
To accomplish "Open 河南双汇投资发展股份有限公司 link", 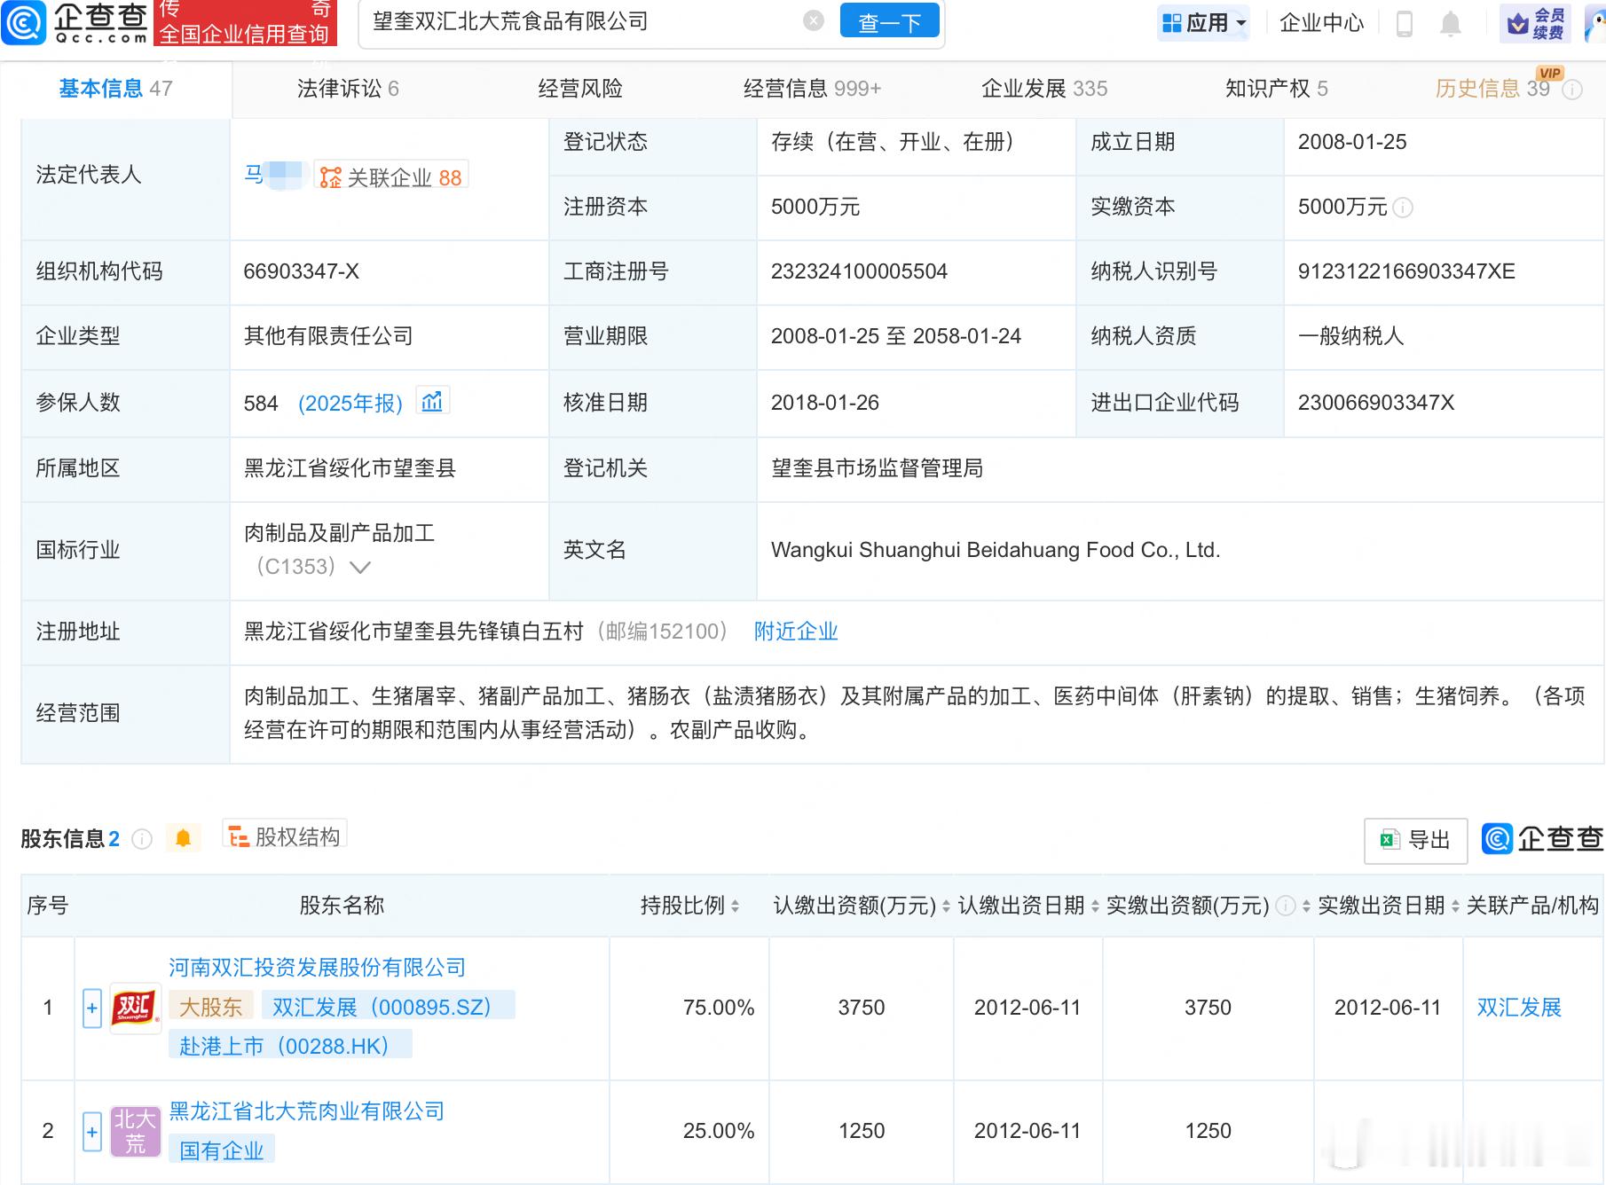I will 318,967.
